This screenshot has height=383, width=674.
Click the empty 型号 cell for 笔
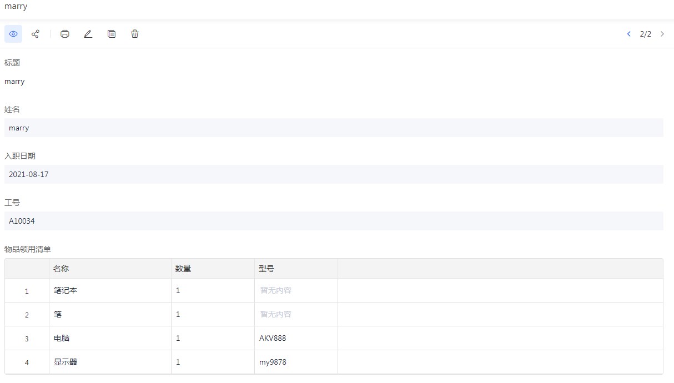(296, 314)
